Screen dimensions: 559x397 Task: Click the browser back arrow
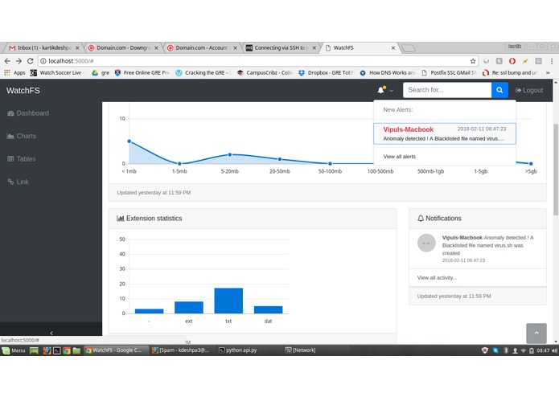pos(7,61)
